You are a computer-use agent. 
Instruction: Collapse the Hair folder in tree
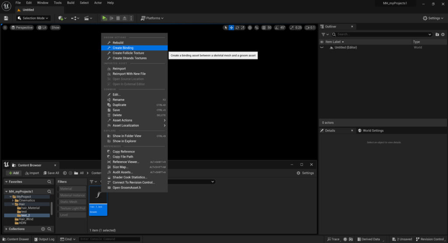point(13,204)
